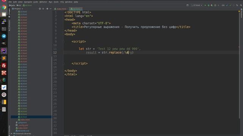Open Telegram from the dock
The height and width of the screenshot is (136, 243).
tap(4, 36)
